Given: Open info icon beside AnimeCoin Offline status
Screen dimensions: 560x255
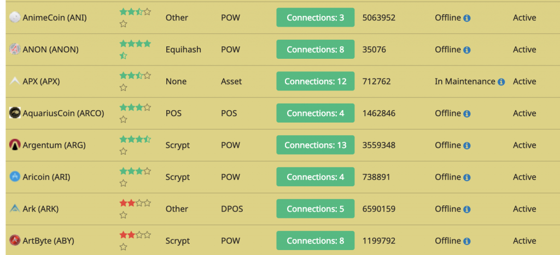Looking at the screenshot, I should tap(467, 18).
